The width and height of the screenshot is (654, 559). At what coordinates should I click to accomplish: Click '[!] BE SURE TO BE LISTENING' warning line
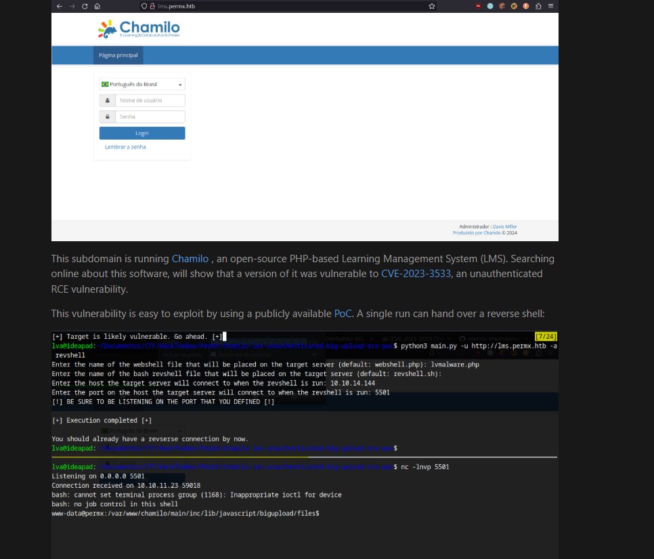[x=163, y=402]
